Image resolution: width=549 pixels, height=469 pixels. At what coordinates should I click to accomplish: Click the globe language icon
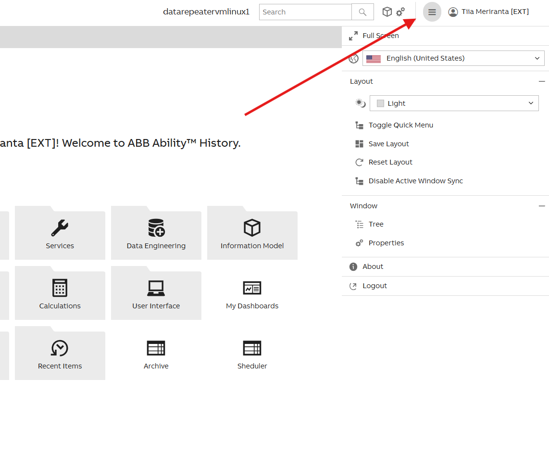coord(354,59)
